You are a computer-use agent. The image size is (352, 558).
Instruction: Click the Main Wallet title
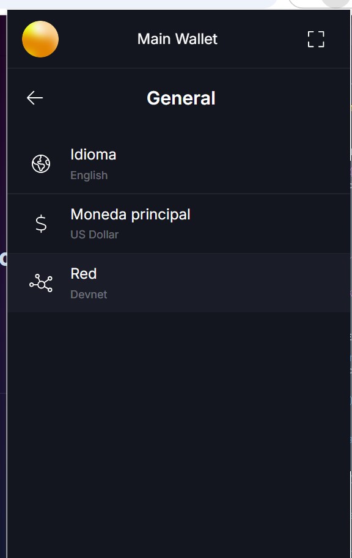coord(177,39)
